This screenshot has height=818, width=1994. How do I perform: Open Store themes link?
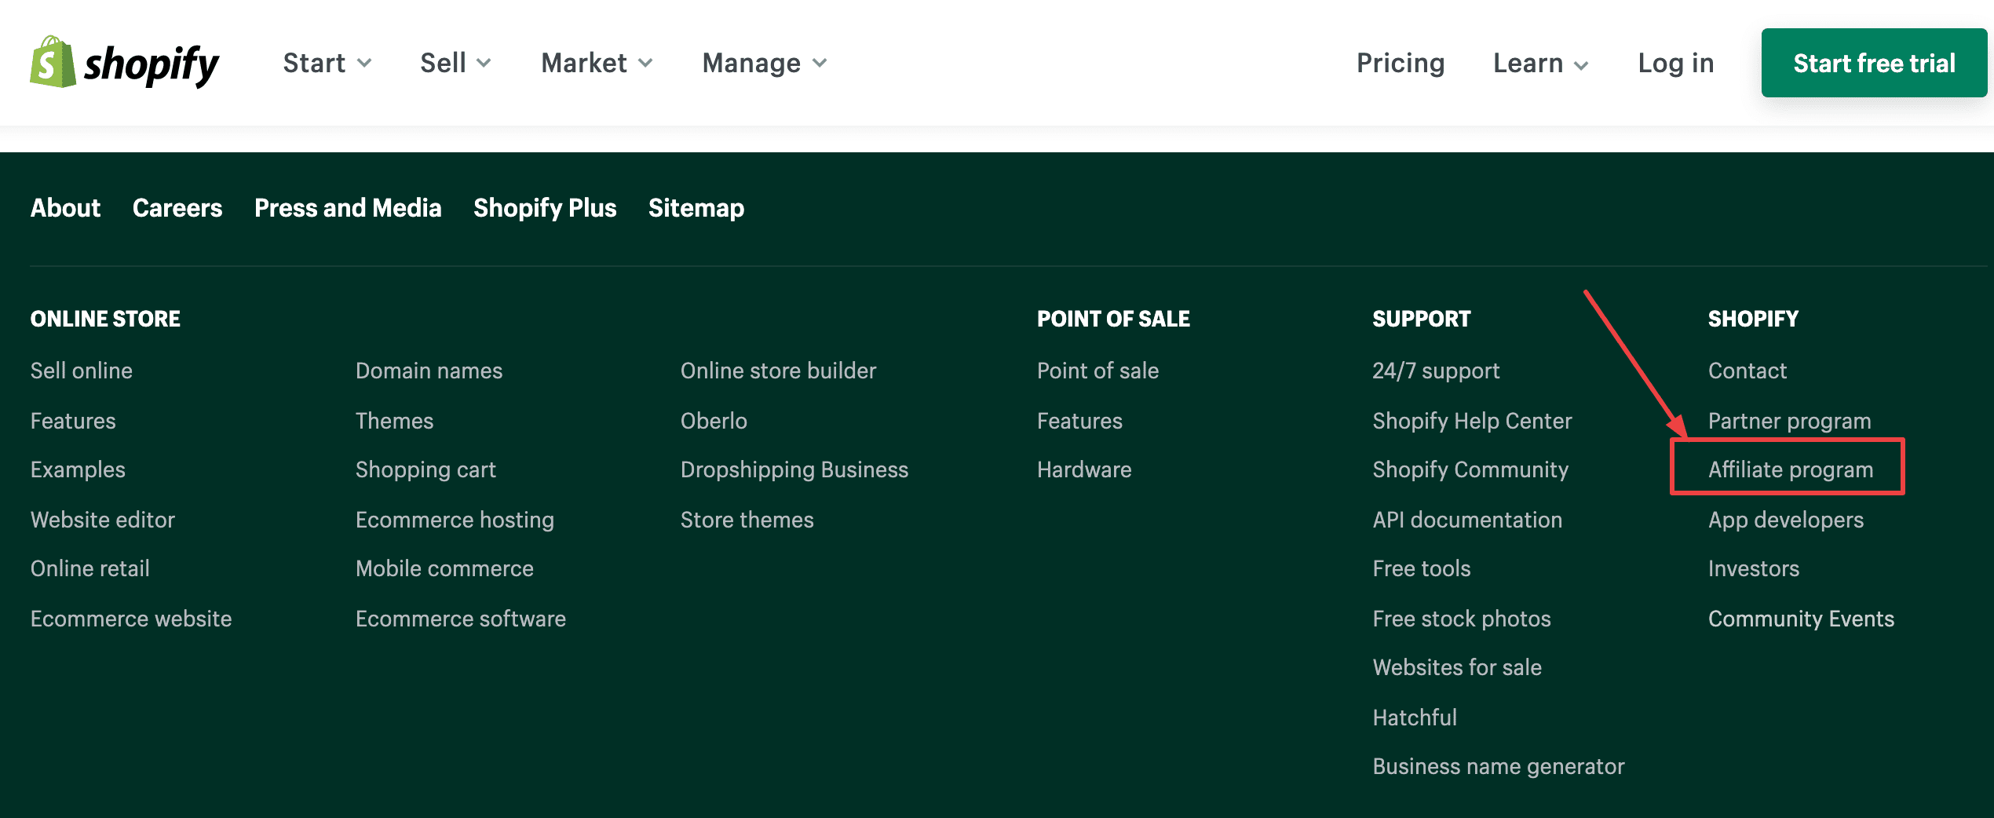click(747, 520)
